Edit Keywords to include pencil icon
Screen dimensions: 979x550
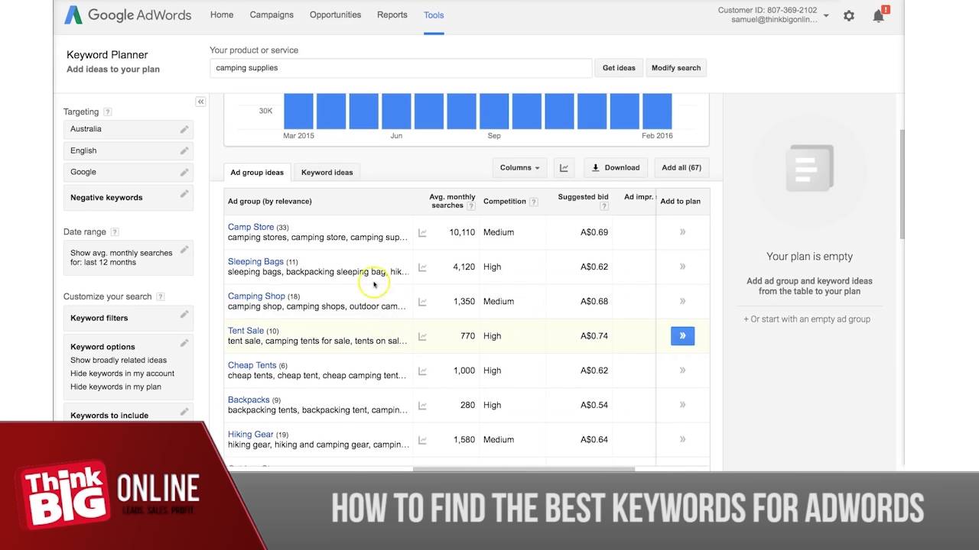[x=184, y=412]
